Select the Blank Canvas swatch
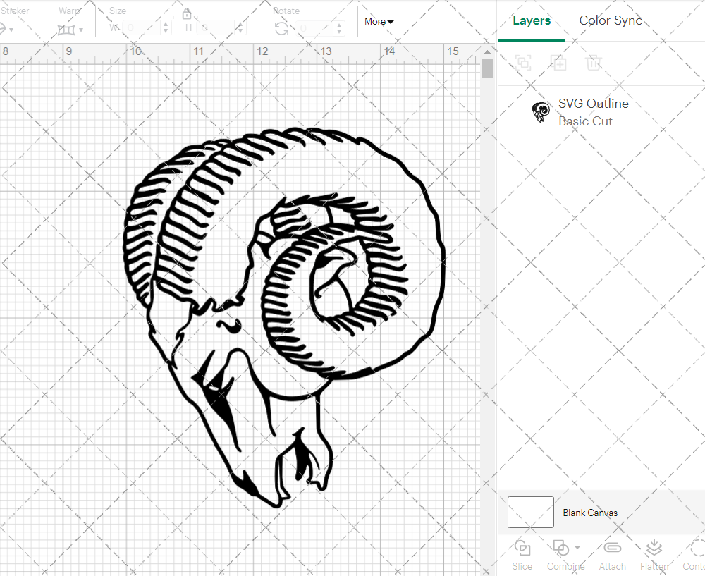 click(531, 512)
